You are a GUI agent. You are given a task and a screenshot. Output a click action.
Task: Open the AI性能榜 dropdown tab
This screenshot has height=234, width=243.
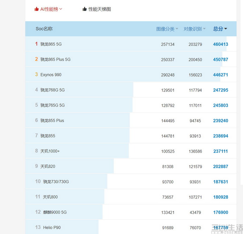(48, 9)
